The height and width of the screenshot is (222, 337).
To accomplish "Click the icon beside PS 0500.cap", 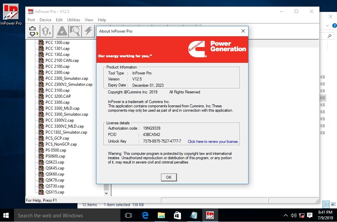I will click(x=41, y=150).
